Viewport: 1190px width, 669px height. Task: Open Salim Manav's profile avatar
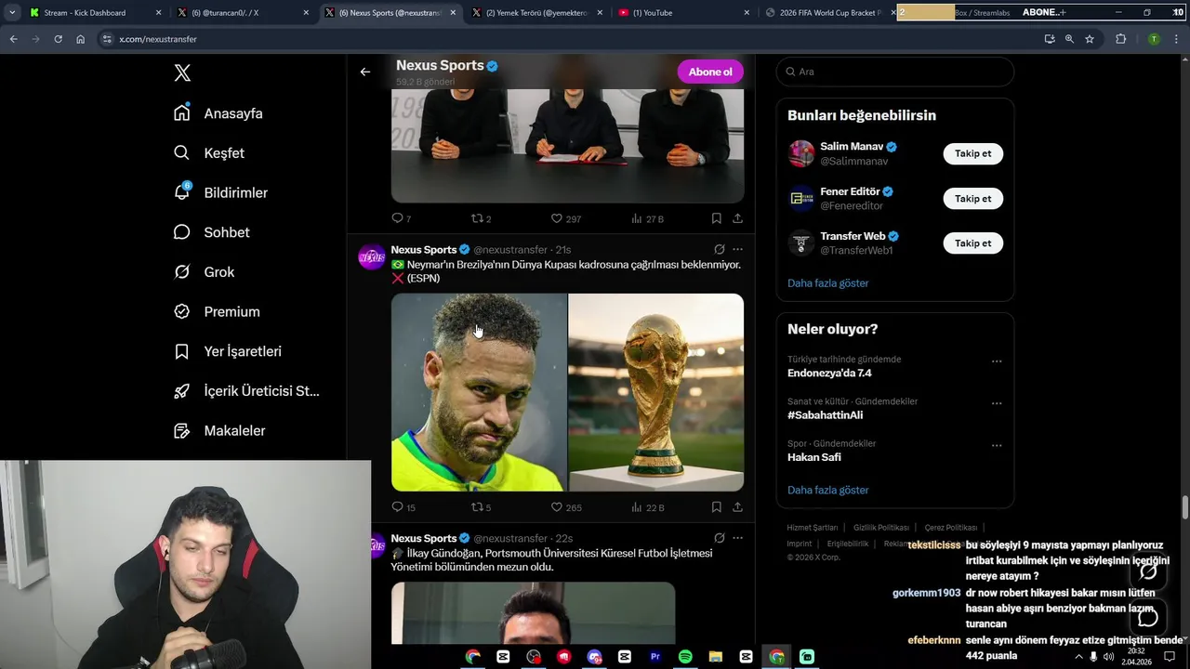pyautogui.click(x=801, y=153)
